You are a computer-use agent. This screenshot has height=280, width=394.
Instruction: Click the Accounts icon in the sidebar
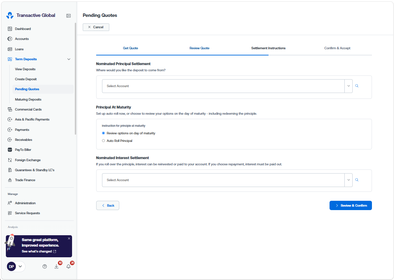coord(10,39)
